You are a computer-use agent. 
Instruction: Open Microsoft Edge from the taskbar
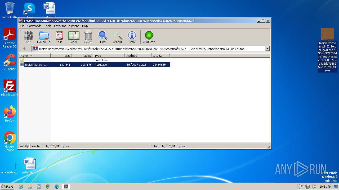click(x=57, y=187)
